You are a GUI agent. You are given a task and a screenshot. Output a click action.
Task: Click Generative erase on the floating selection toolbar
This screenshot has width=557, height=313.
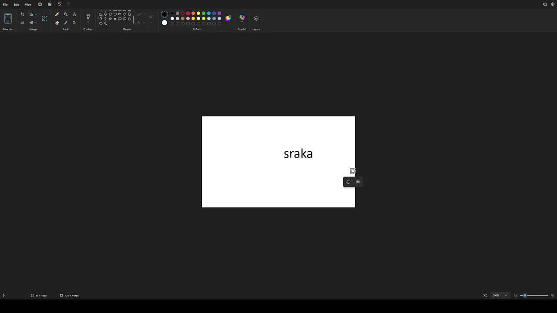[348, 182]
